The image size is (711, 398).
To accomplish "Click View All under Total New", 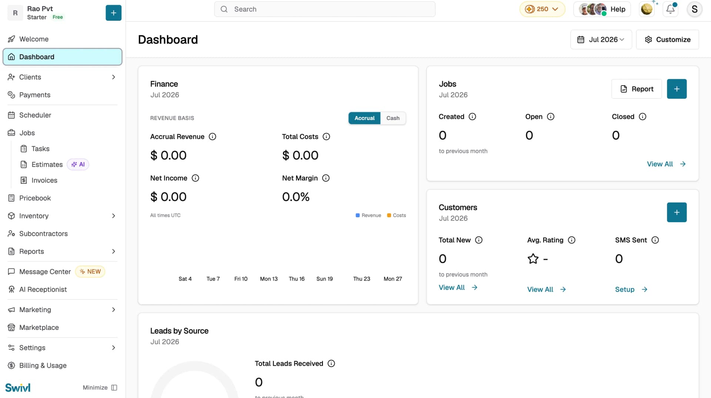I will coord(458,287).
